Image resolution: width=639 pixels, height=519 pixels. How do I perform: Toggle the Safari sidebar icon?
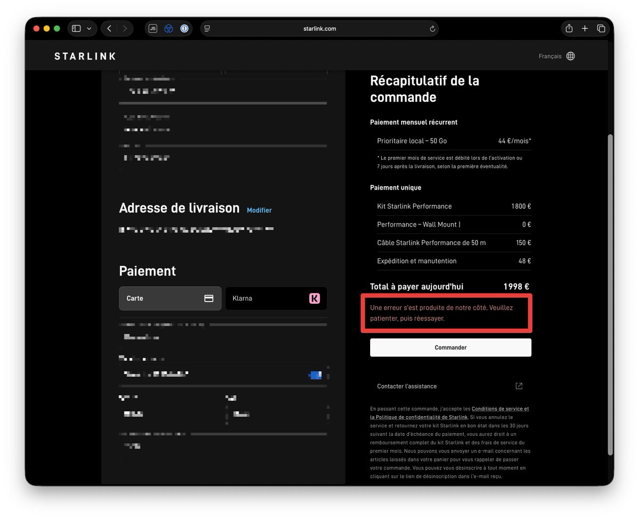pos(76,29)
